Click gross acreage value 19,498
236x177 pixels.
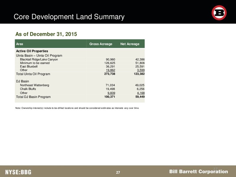110,89
